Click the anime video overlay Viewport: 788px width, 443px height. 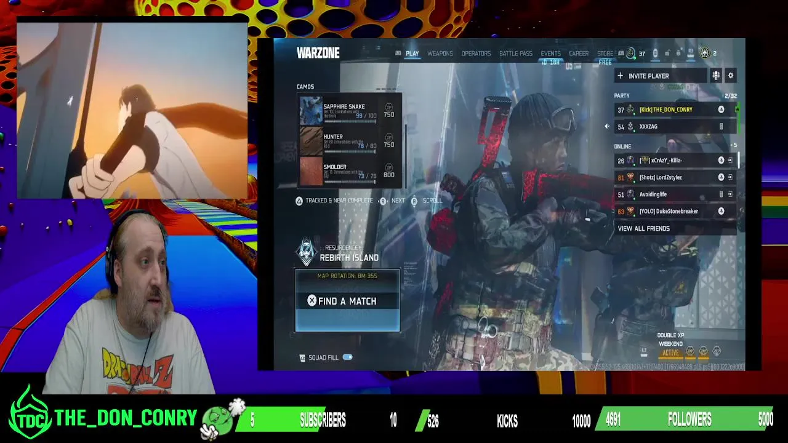pos(132,111)
